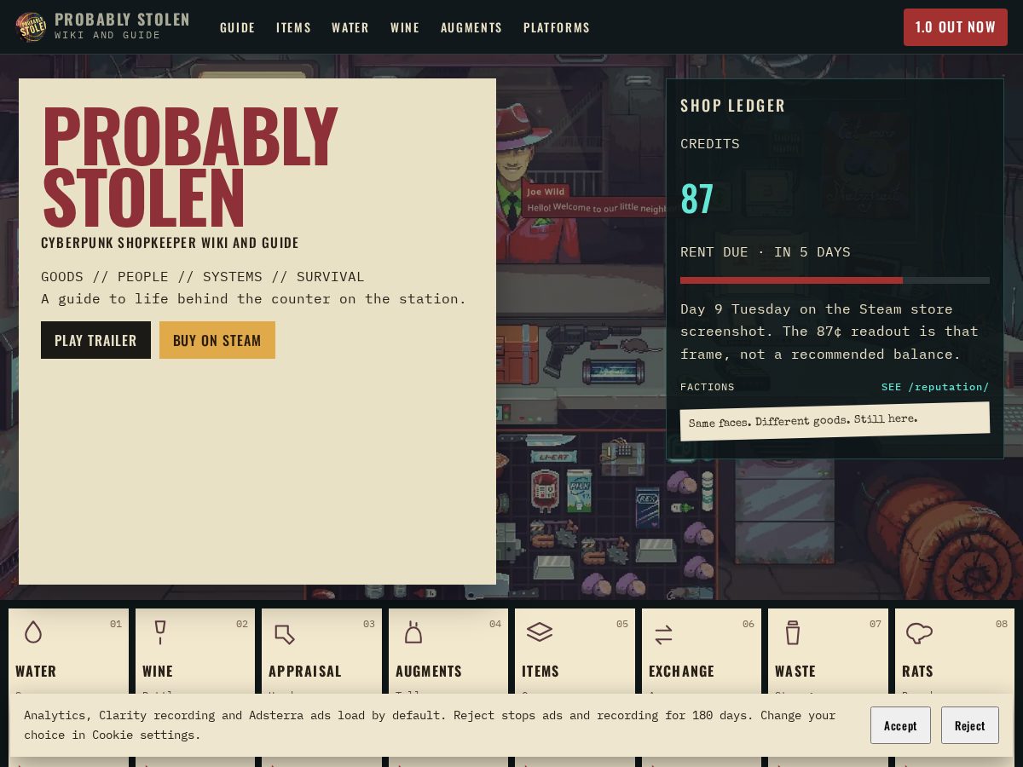
Task: Click the 'Same faces. Different goods.' note
Action: [x=835, y=421]
